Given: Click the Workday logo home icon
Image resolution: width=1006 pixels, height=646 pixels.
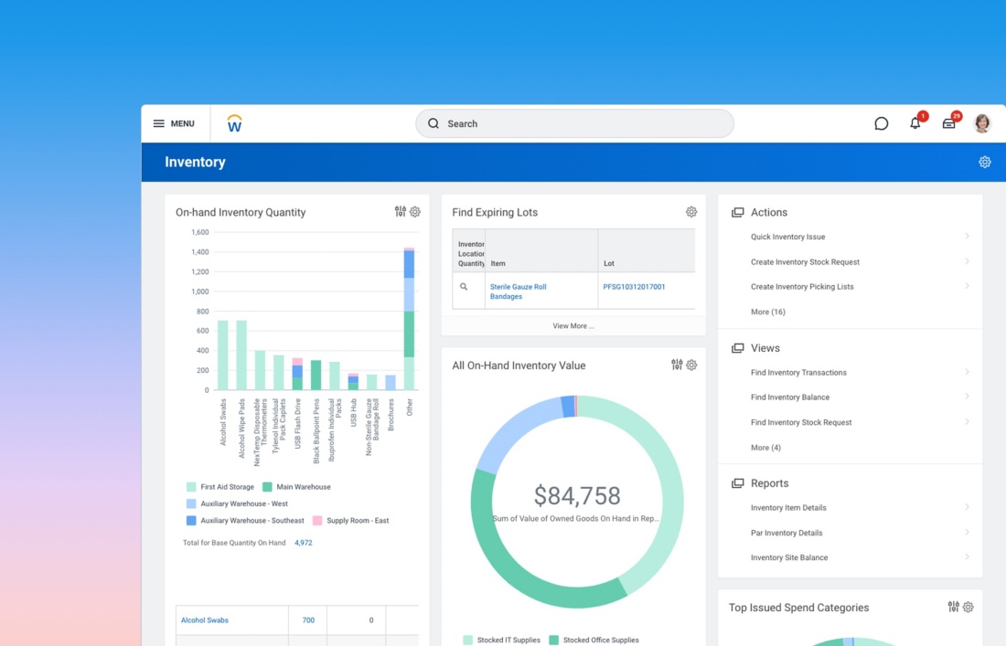Looking at the screenshot, I should pos(234,123).
